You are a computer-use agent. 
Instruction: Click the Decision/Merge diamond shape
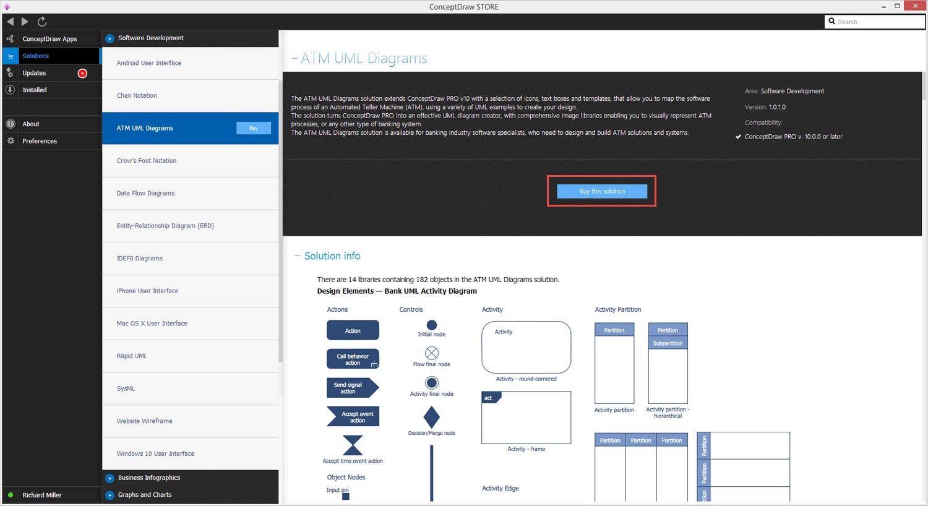click(432, 417)
